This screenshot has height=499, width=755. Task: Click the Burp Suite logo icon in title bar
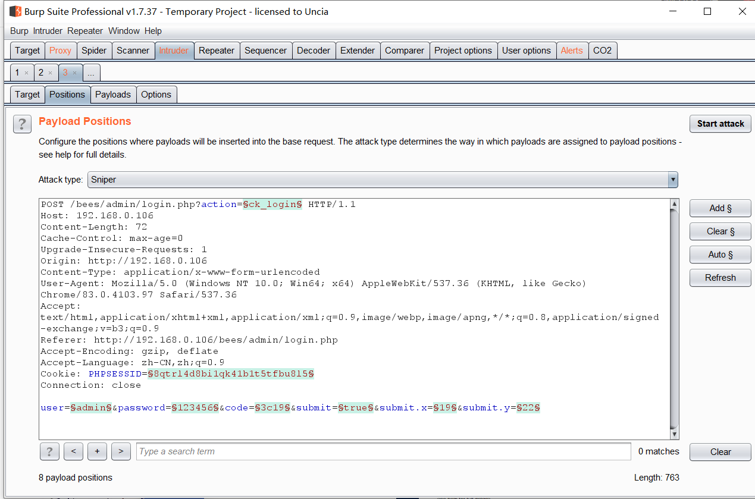(x=15, y=11)
